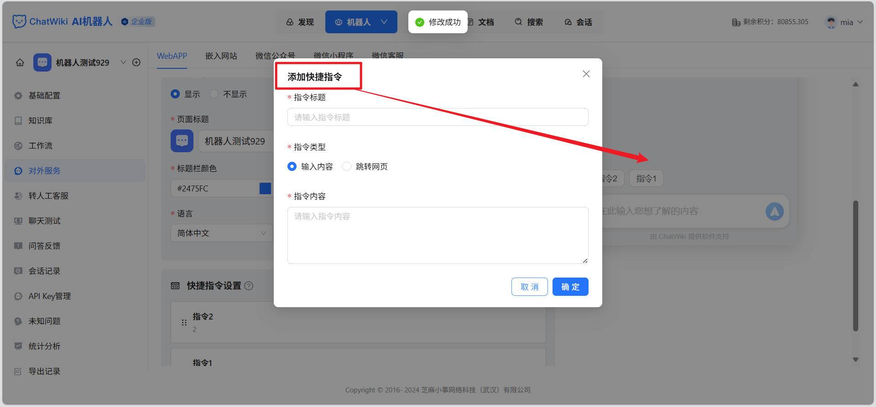Click the 指令2 row in 快捷指令设置
The height and width of the screenshot is (407, 876).
pyautogui.click(x=358, y=322)
